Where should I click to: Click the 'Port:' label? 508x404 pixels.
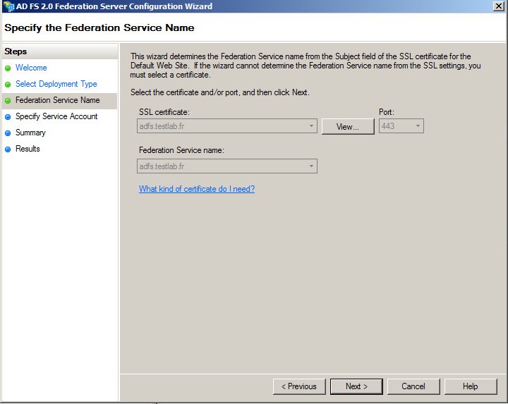(x=387, y=112)
